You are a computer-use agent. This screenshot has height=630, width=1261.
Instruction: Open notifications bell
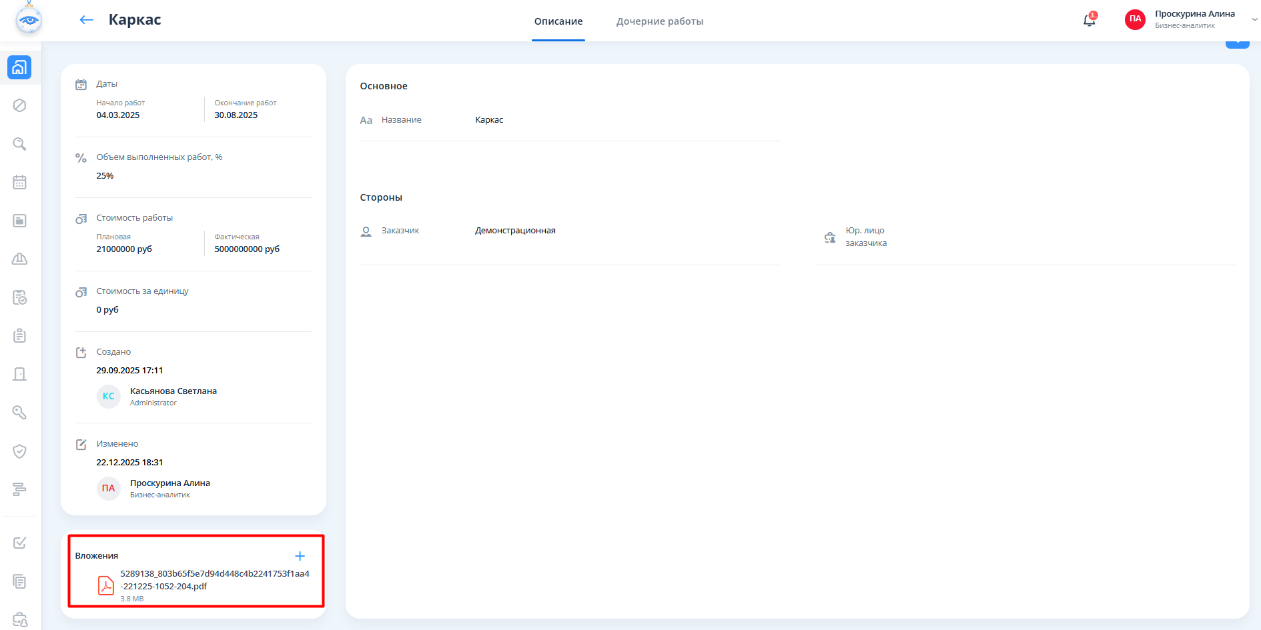click(1089, 20)
